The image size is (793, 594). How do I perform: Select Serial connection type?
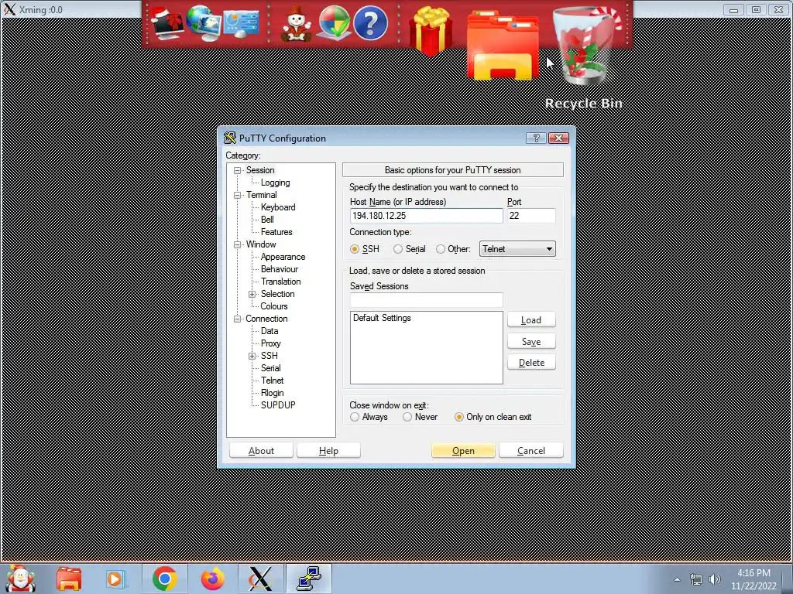pyautogui.click(x=398, y=249)
